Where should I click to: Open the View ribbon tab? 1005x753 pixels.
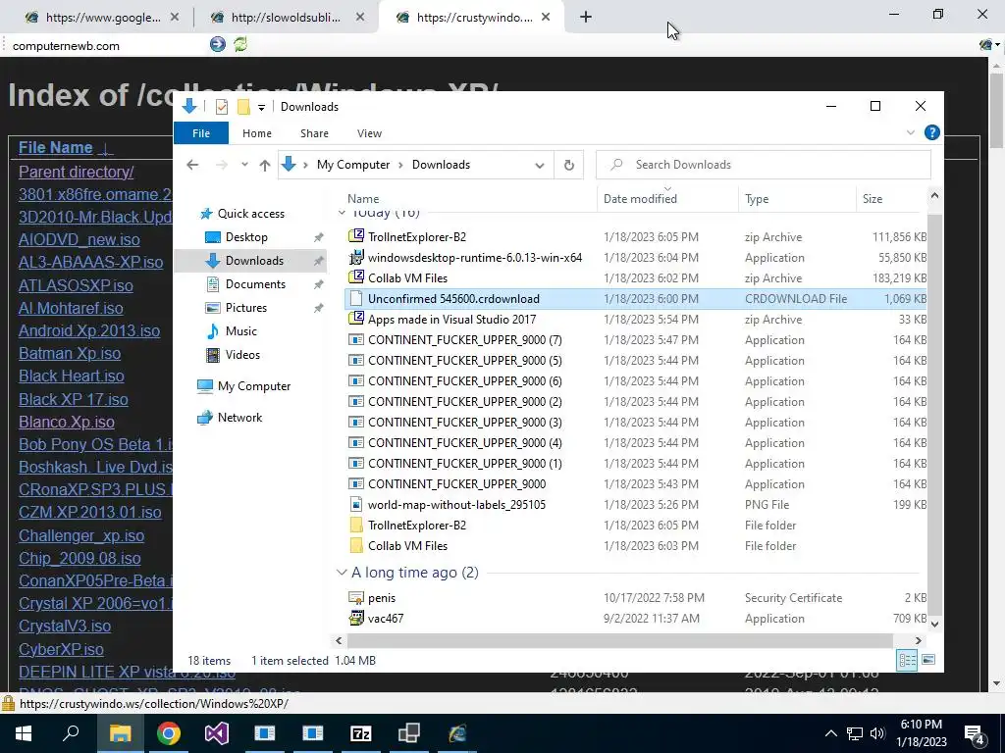point(369,133)
